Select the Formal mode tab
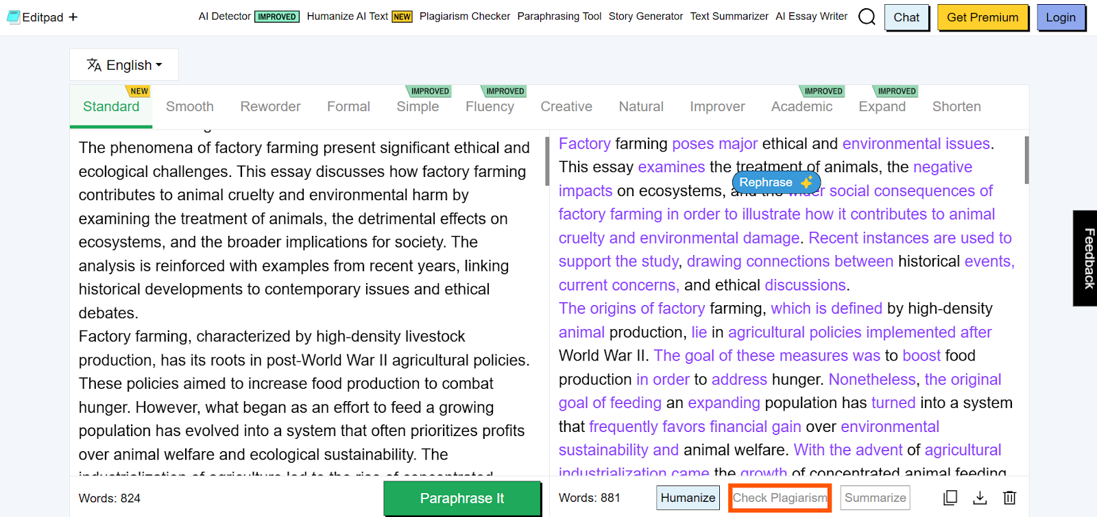 (x=348, y=106)
